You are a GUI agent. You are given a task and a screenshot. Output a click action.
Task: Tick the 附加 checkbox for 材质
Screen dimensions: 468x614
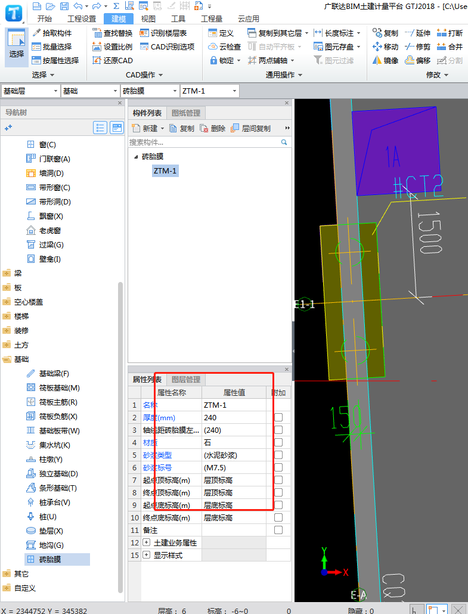click(x=278, y=442)
